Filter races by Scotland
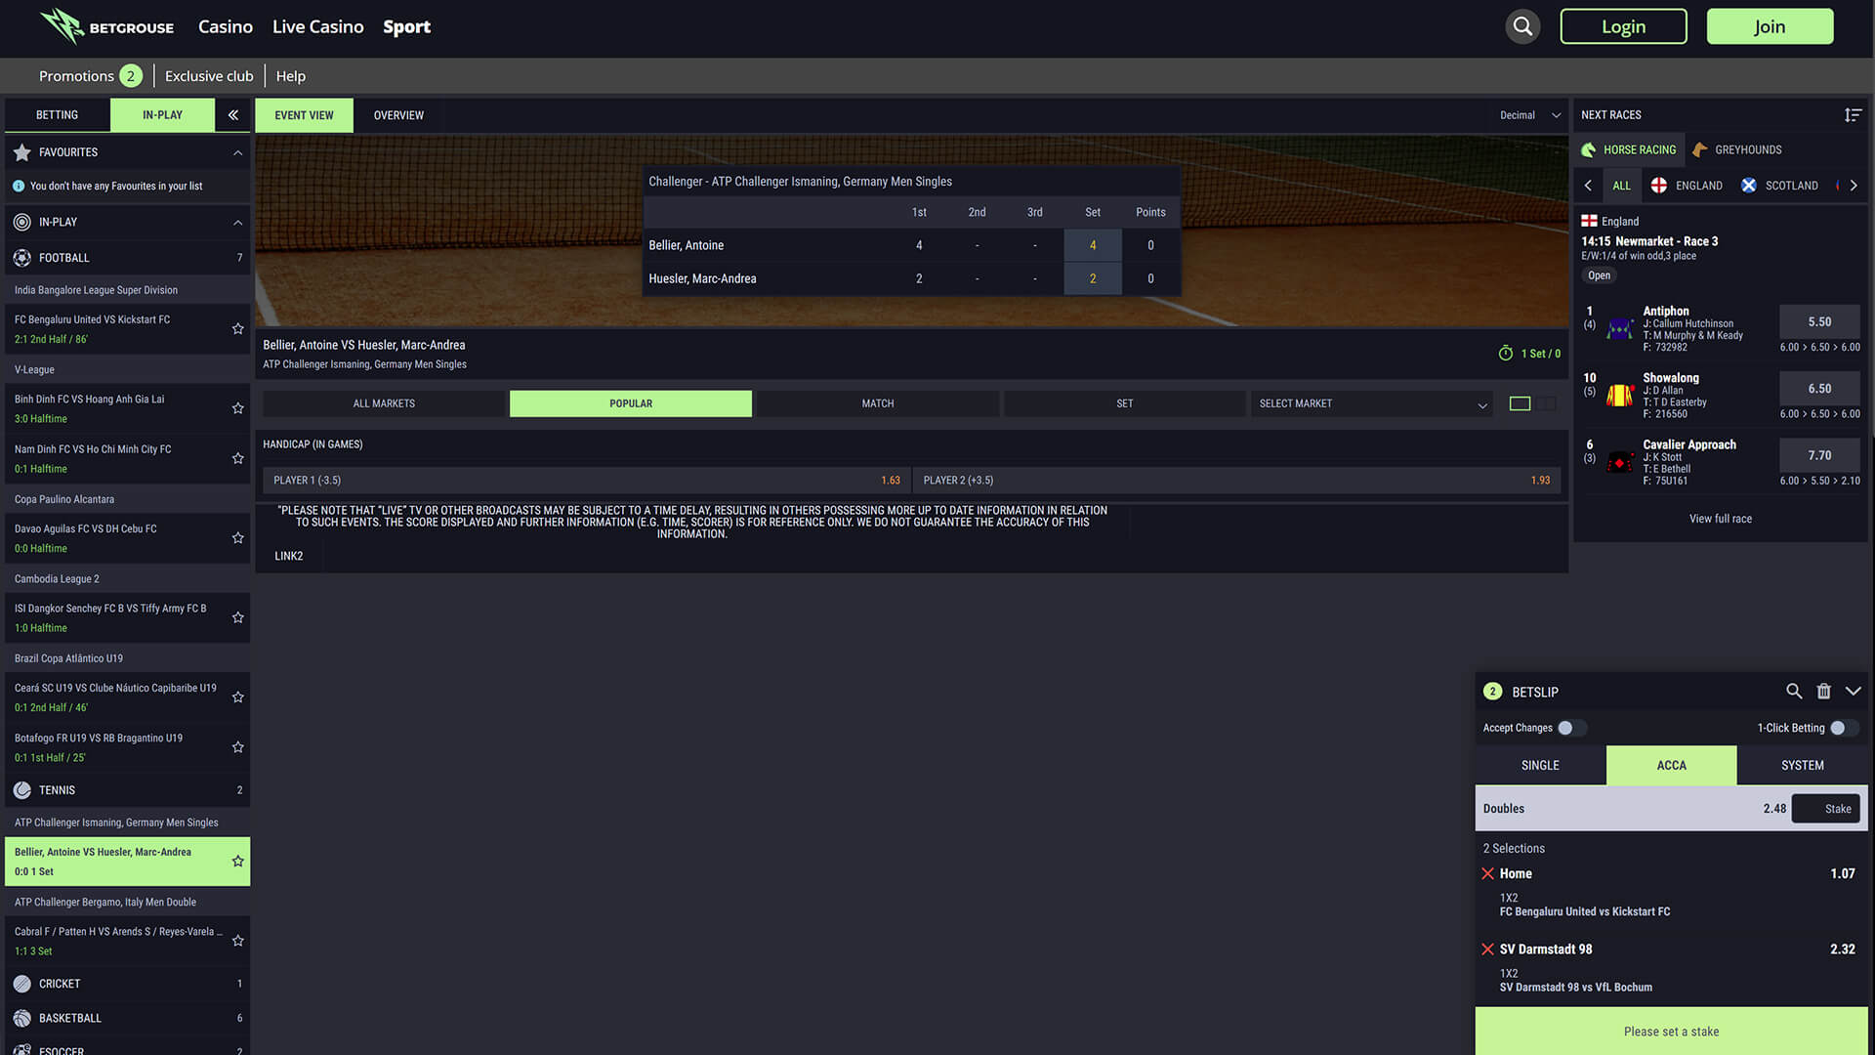Viewport: 1875px width, 1055px height. (x=1779, y=186)
